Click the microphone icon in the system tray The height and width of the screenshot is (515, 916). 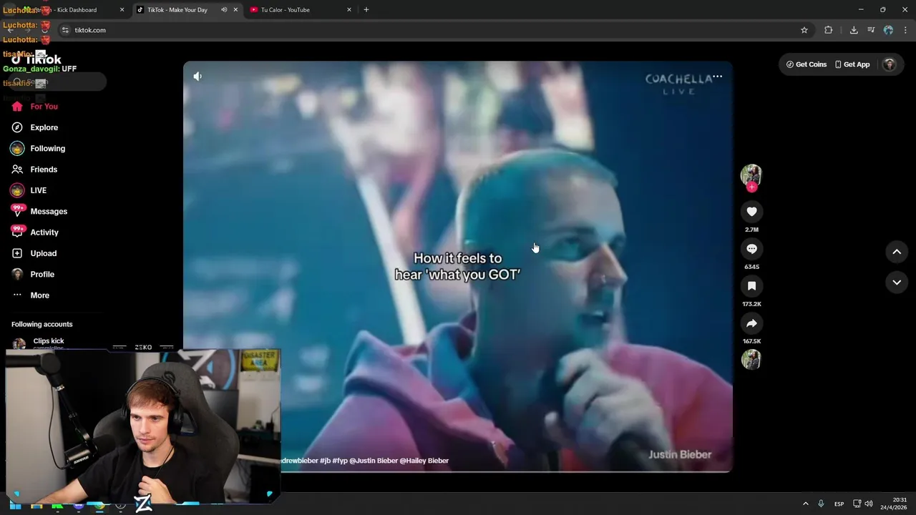point(821,504)
